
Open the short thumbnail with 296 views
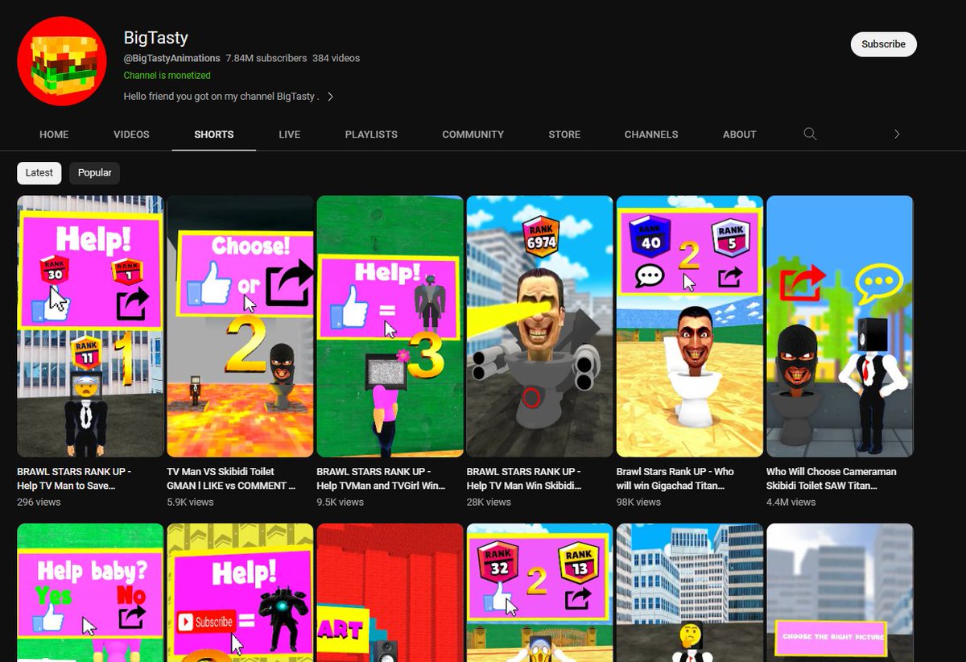coord(90,326)
